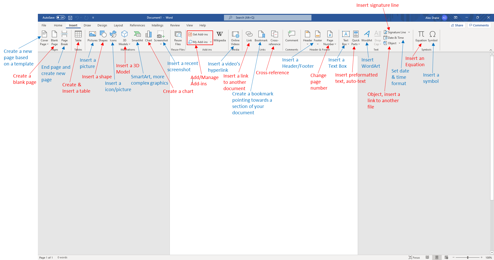
Task: Enable Focus mode in status bar
Action: (x=414, y=257)
